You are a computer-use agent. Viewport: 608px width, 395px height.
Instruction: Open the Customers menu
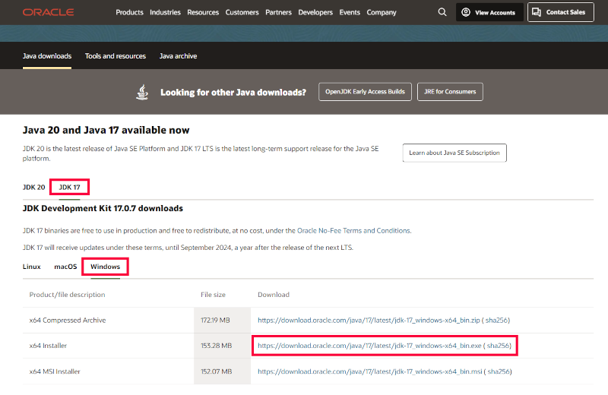tap(242, 12)
